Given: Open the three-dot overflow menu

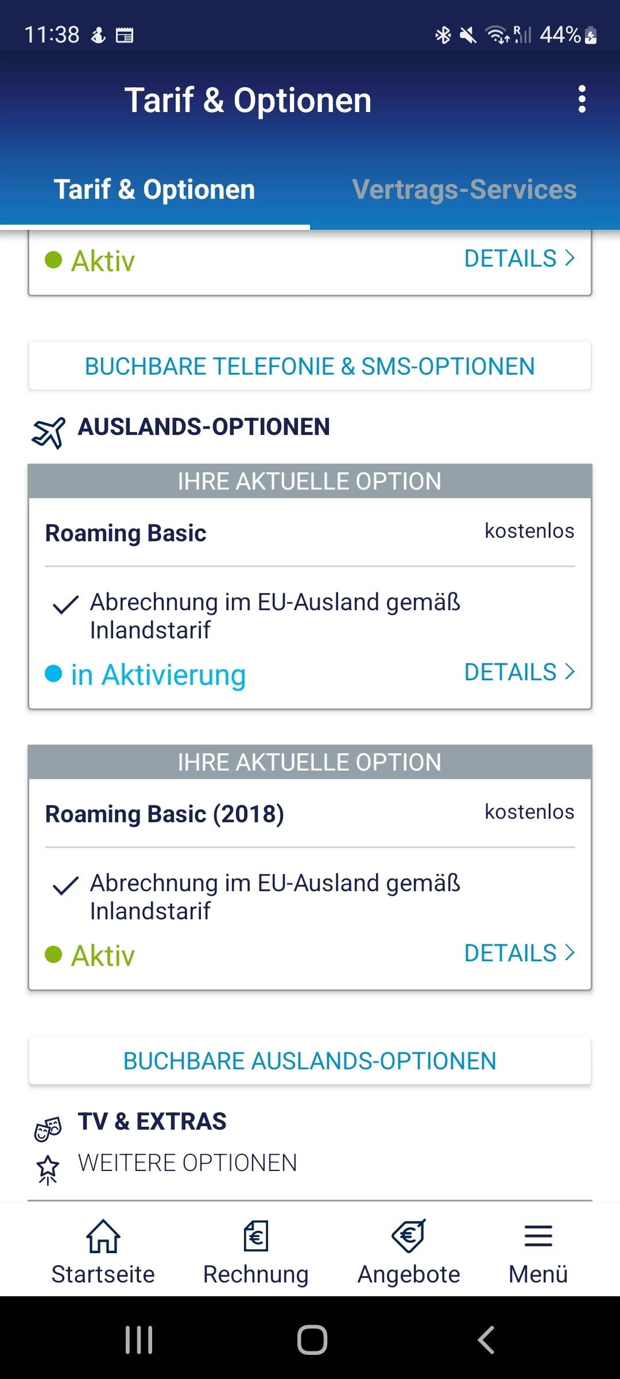Looking at the screenshot, I should tap(582, 99).
